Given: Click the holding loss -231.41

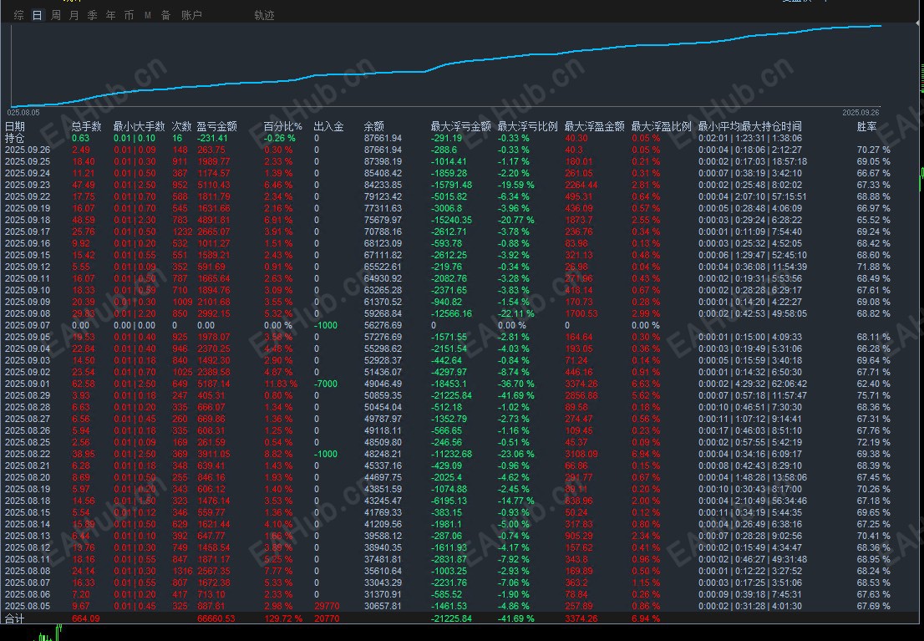Looking at the screenshot, I should pos(212,138).
